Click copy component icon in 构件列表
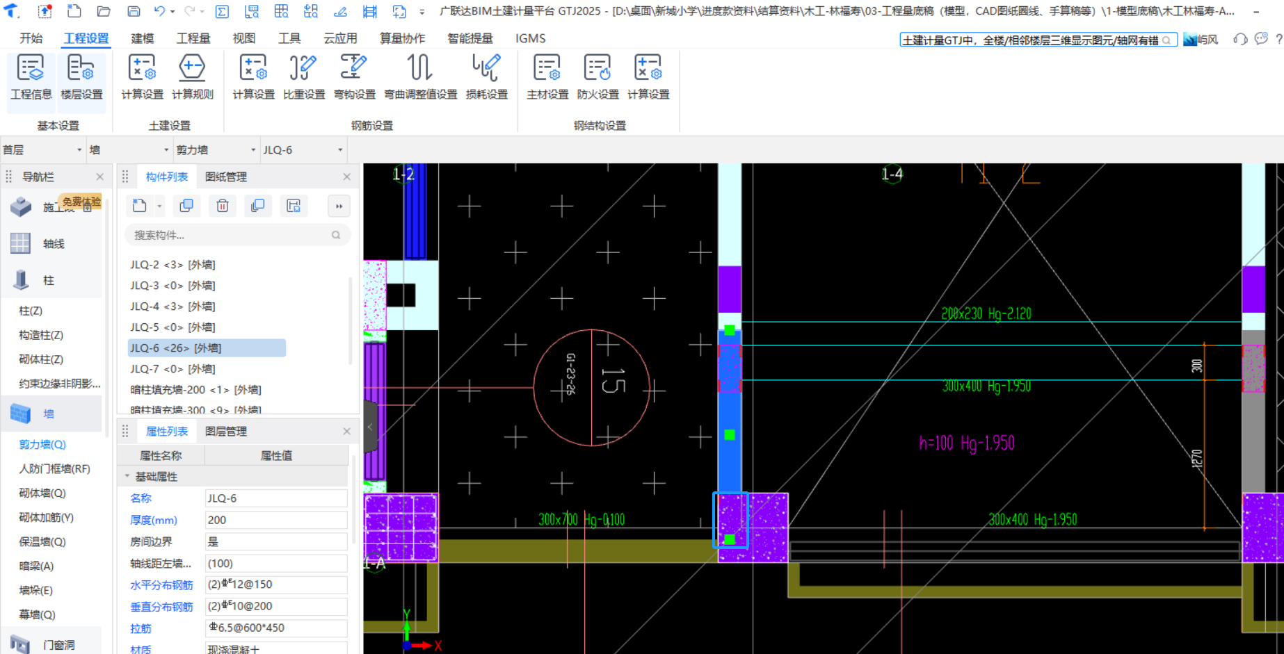This screenshot has width=1284, height=654. [186, 206]
